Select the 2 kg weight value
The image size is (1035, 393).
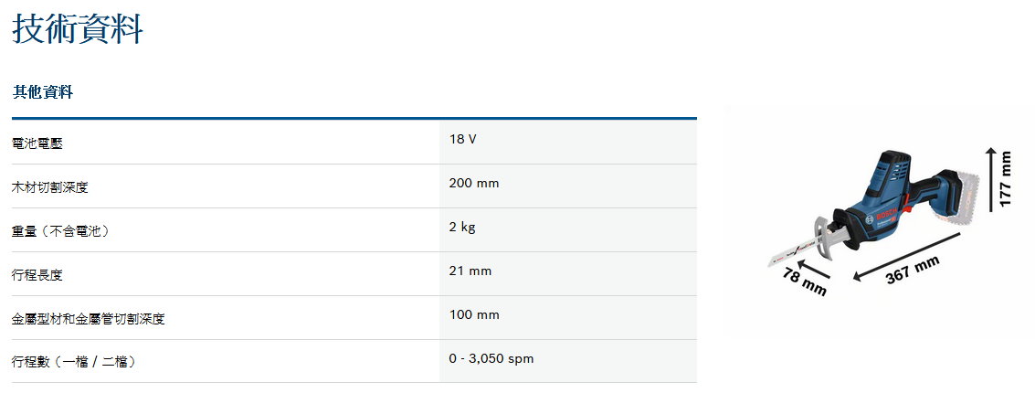462,227
